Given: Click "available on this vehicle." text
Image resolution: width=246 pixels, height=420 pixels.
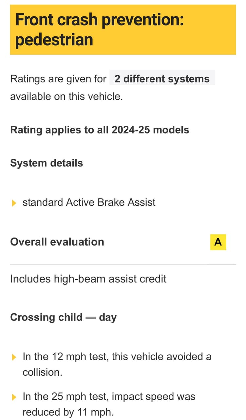Looking at the screenshot, I should pyautogui.click(x=66, y=97).
